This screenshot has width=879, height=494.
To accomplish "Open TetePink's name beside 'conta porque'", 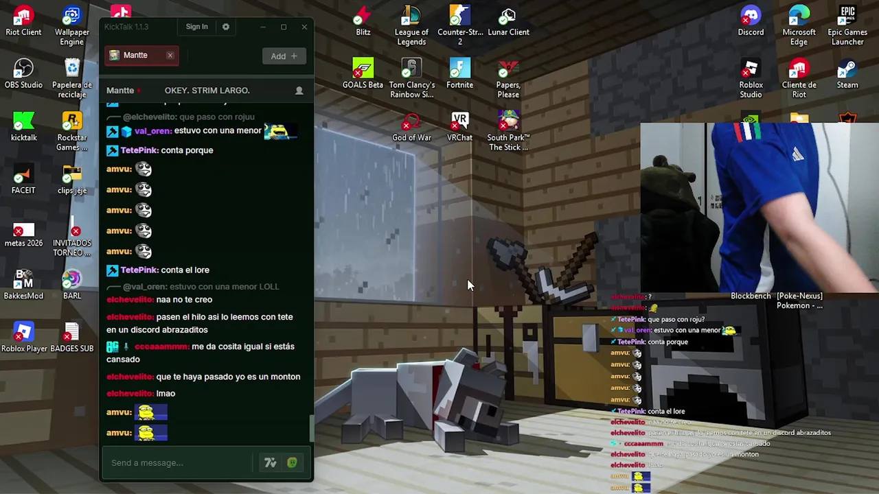I will [x=139, y=150].
